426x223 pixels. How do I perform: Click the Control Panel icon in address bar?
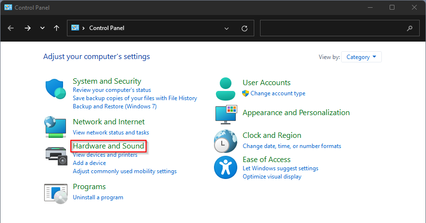[x=75, y=28]
